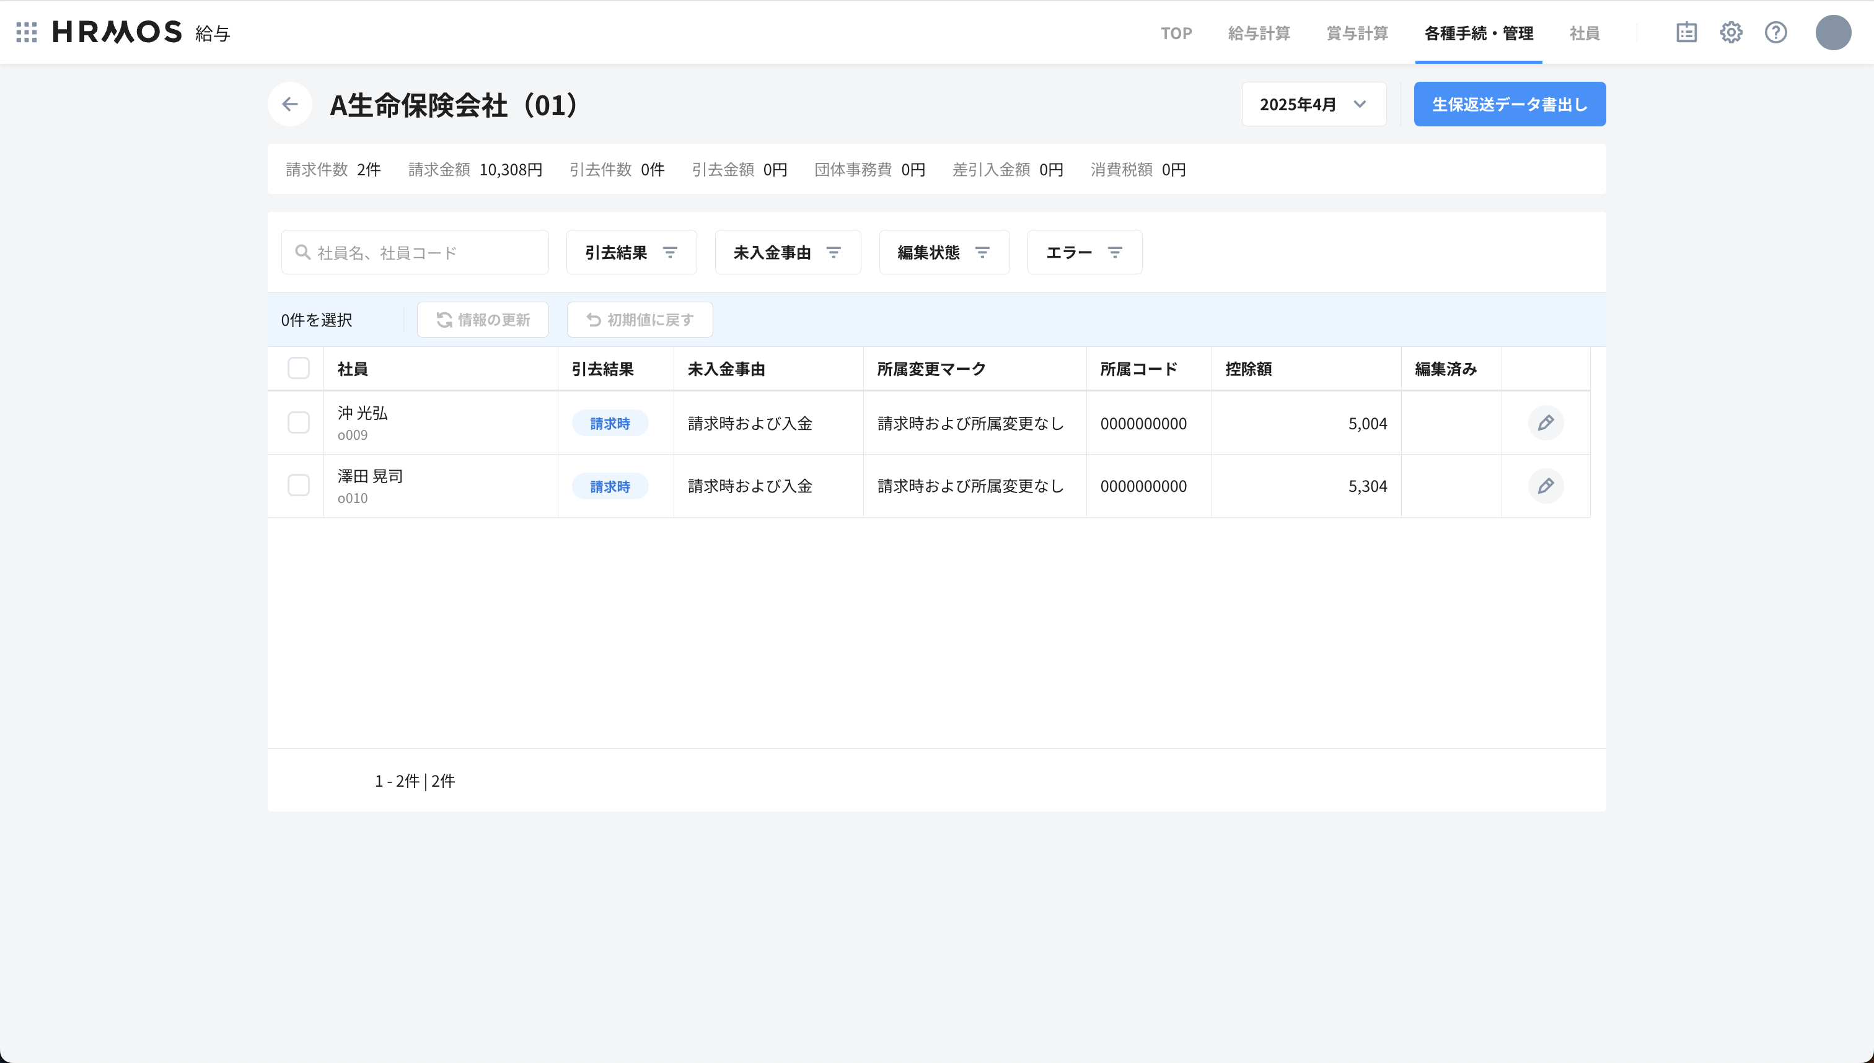Select the edit pencil for 澤田 晃司's row
Viewport: 1874px width, 1063px height.
point(1547,486)
